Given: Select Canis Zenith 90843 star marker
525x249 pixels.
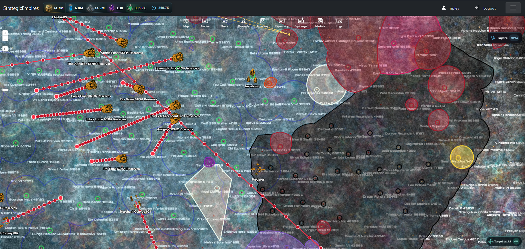Looking at the screenshot, I should click(x=174, y=215).
